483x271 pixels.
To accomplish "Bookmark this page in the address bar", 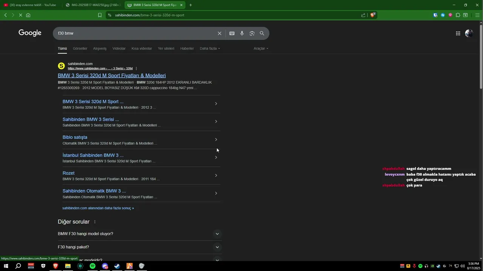I will [100, 15].
